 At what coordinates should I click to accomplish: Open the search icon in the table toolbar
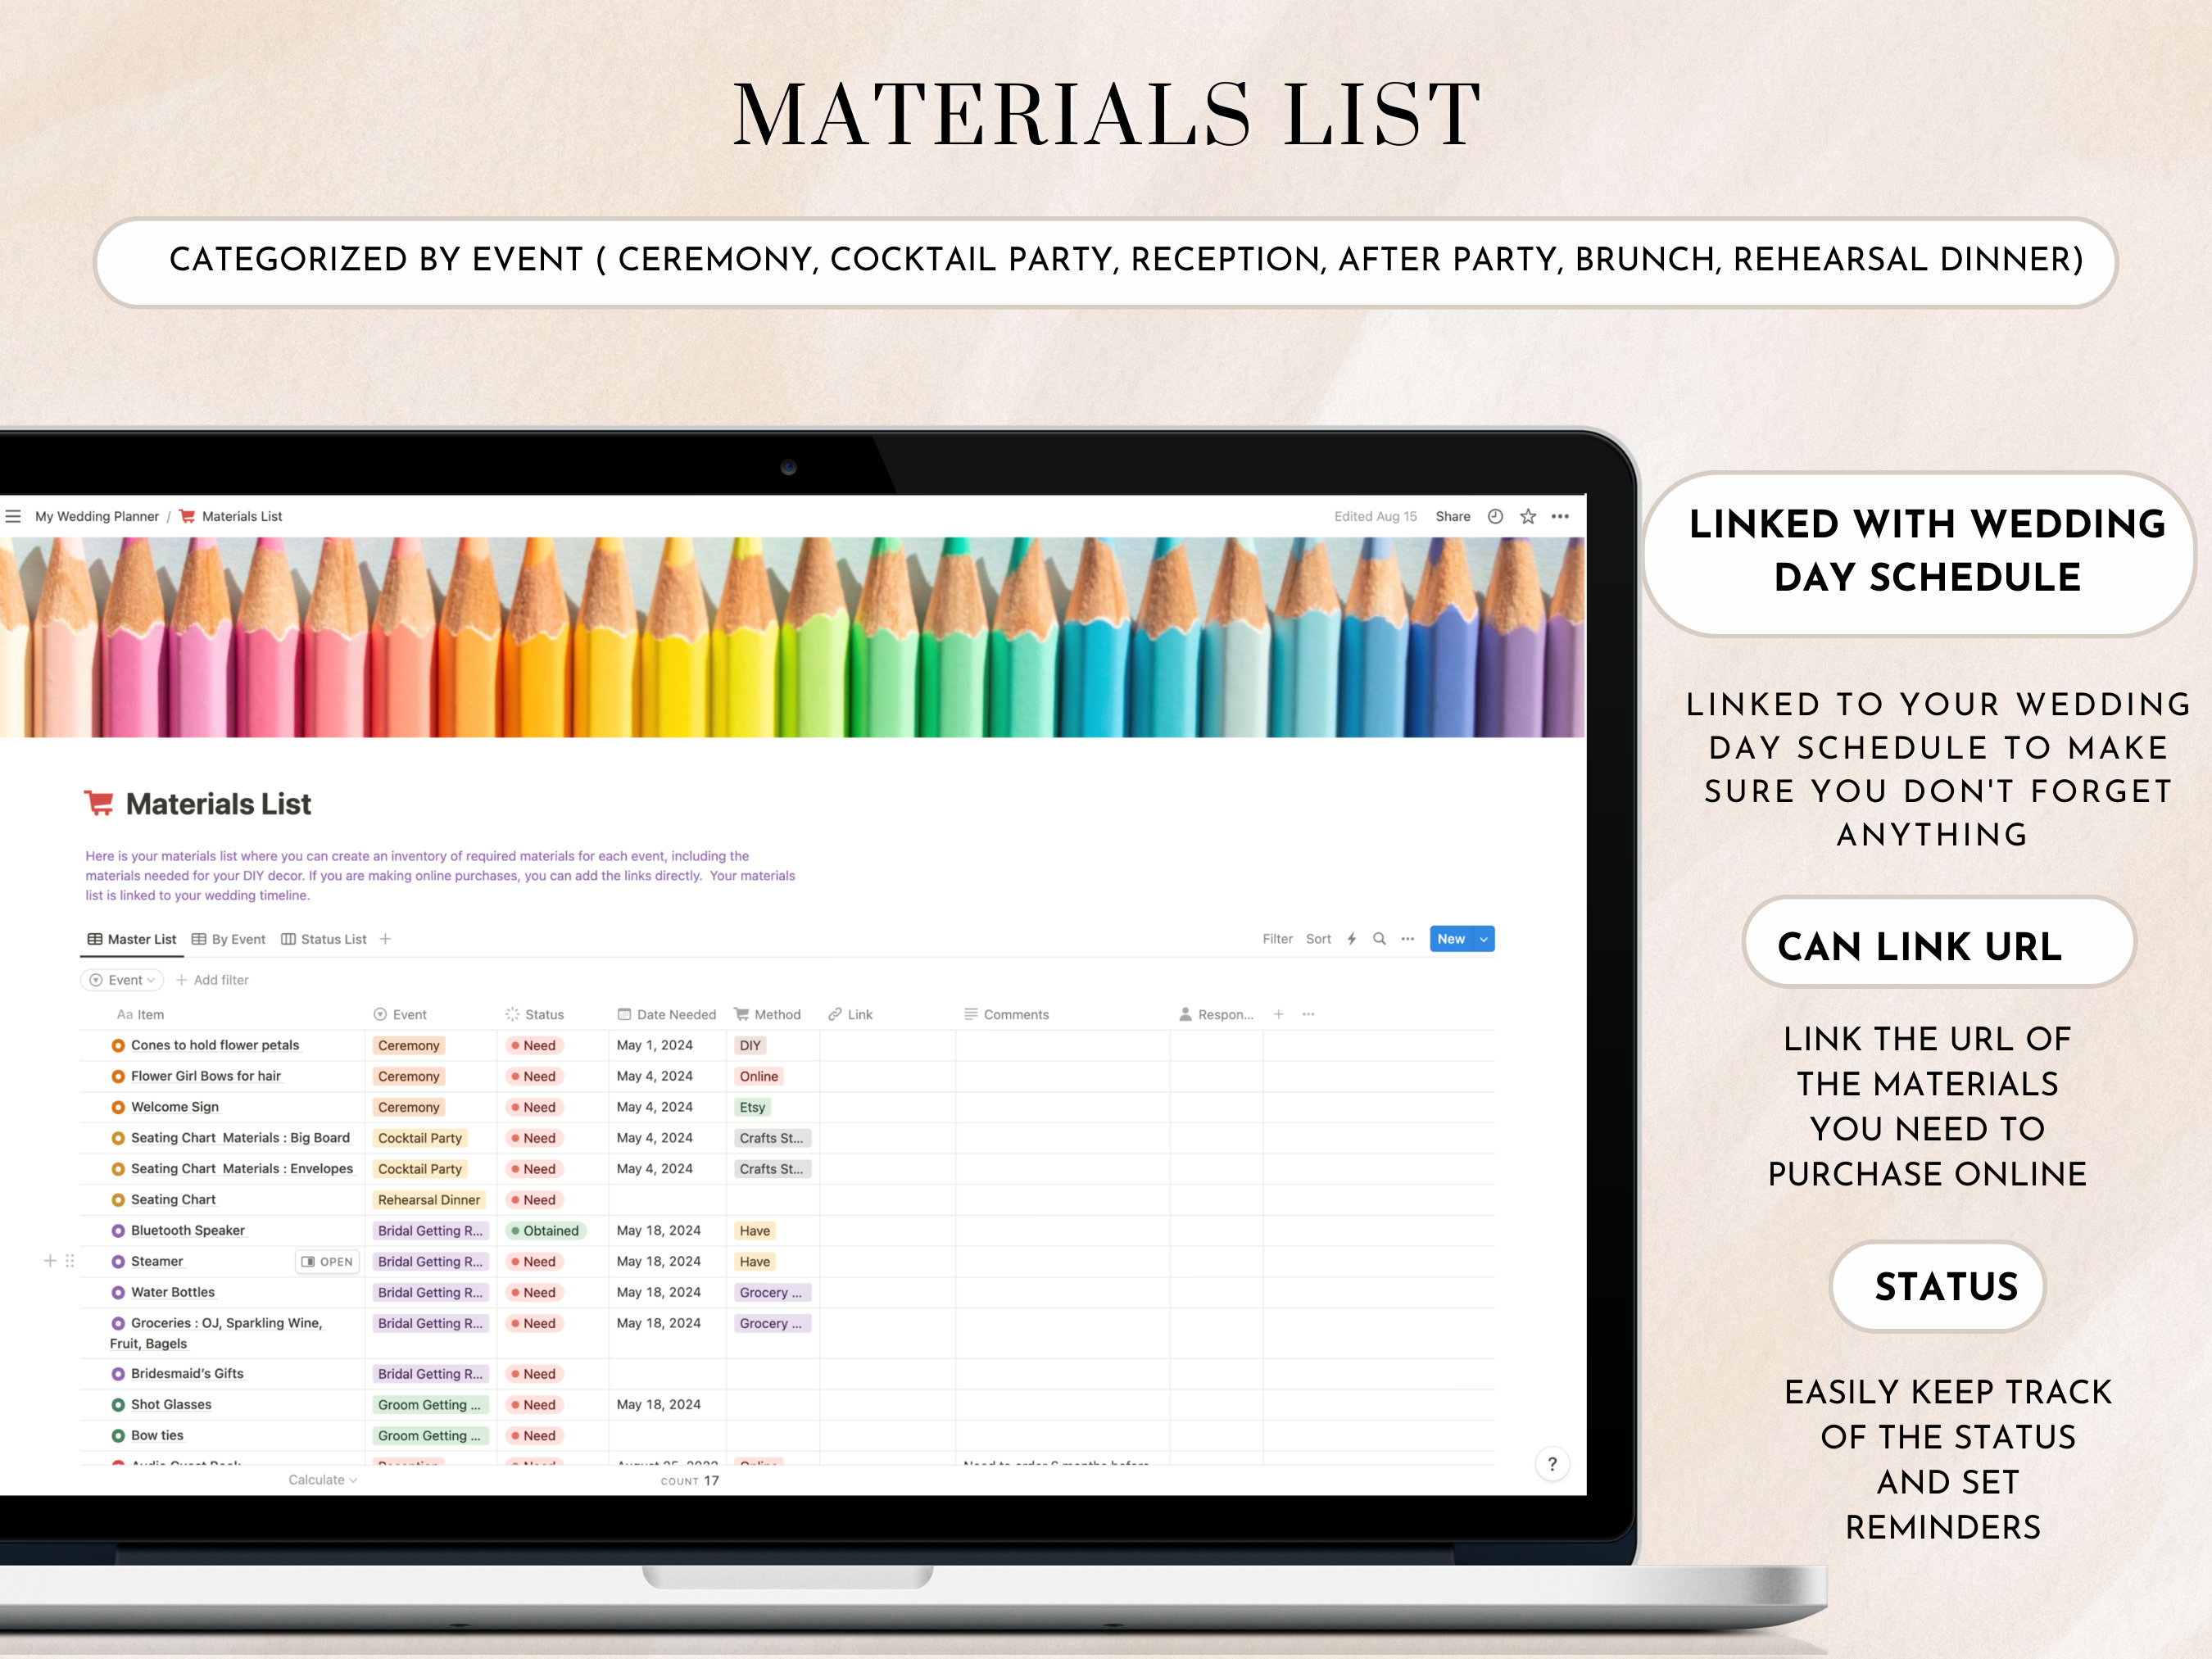1379,939
